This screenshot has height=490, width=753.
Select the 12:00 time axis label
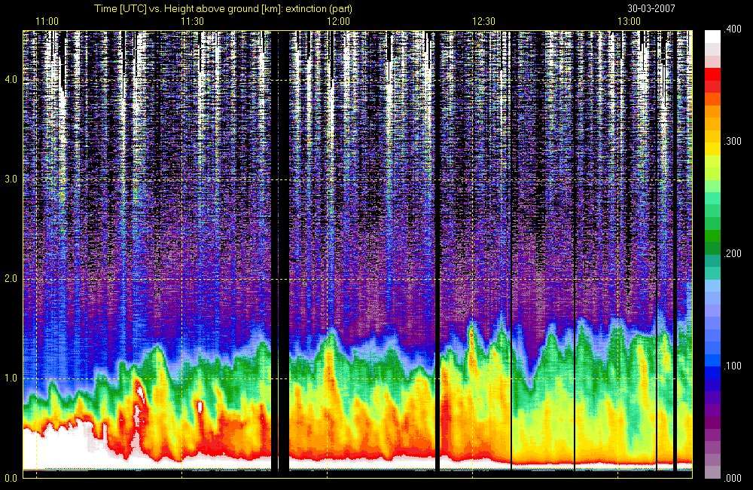338,22
